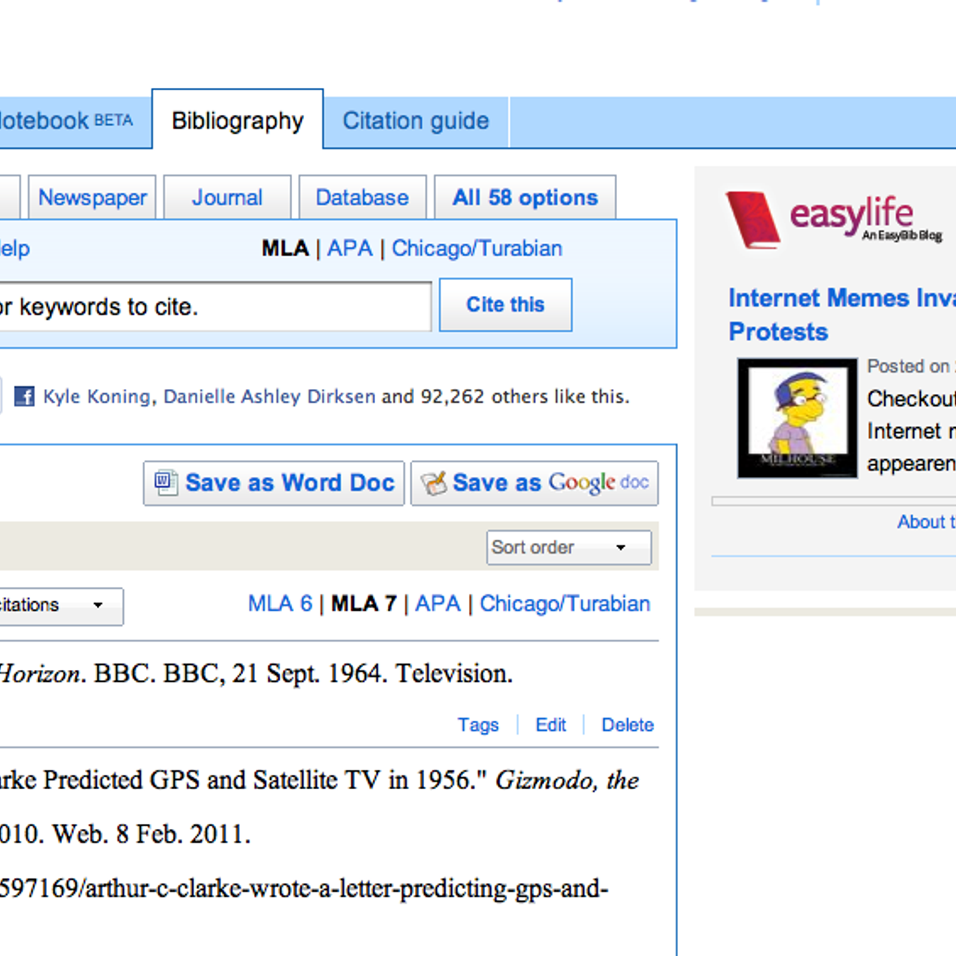This screenshot has width=956, height=956.
Task: Click the easylife blog logo
Action: (834, 219)
